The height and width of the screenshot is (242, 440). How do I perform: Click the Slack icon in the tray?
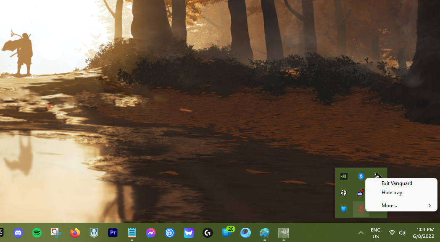click(x=344, y=193)
